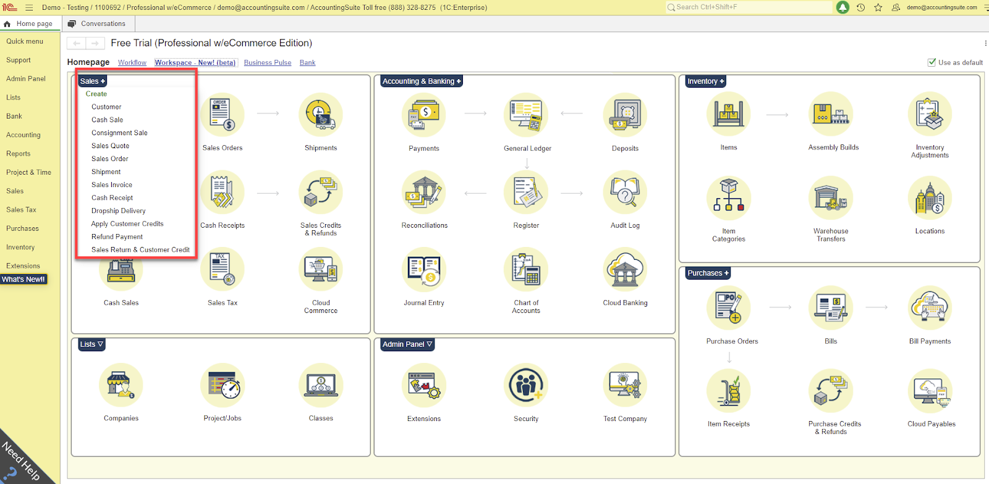Choose Cash Sale from the Create menu
The image size is (989, 484).
pyautogui.click(x=108, y=120)
